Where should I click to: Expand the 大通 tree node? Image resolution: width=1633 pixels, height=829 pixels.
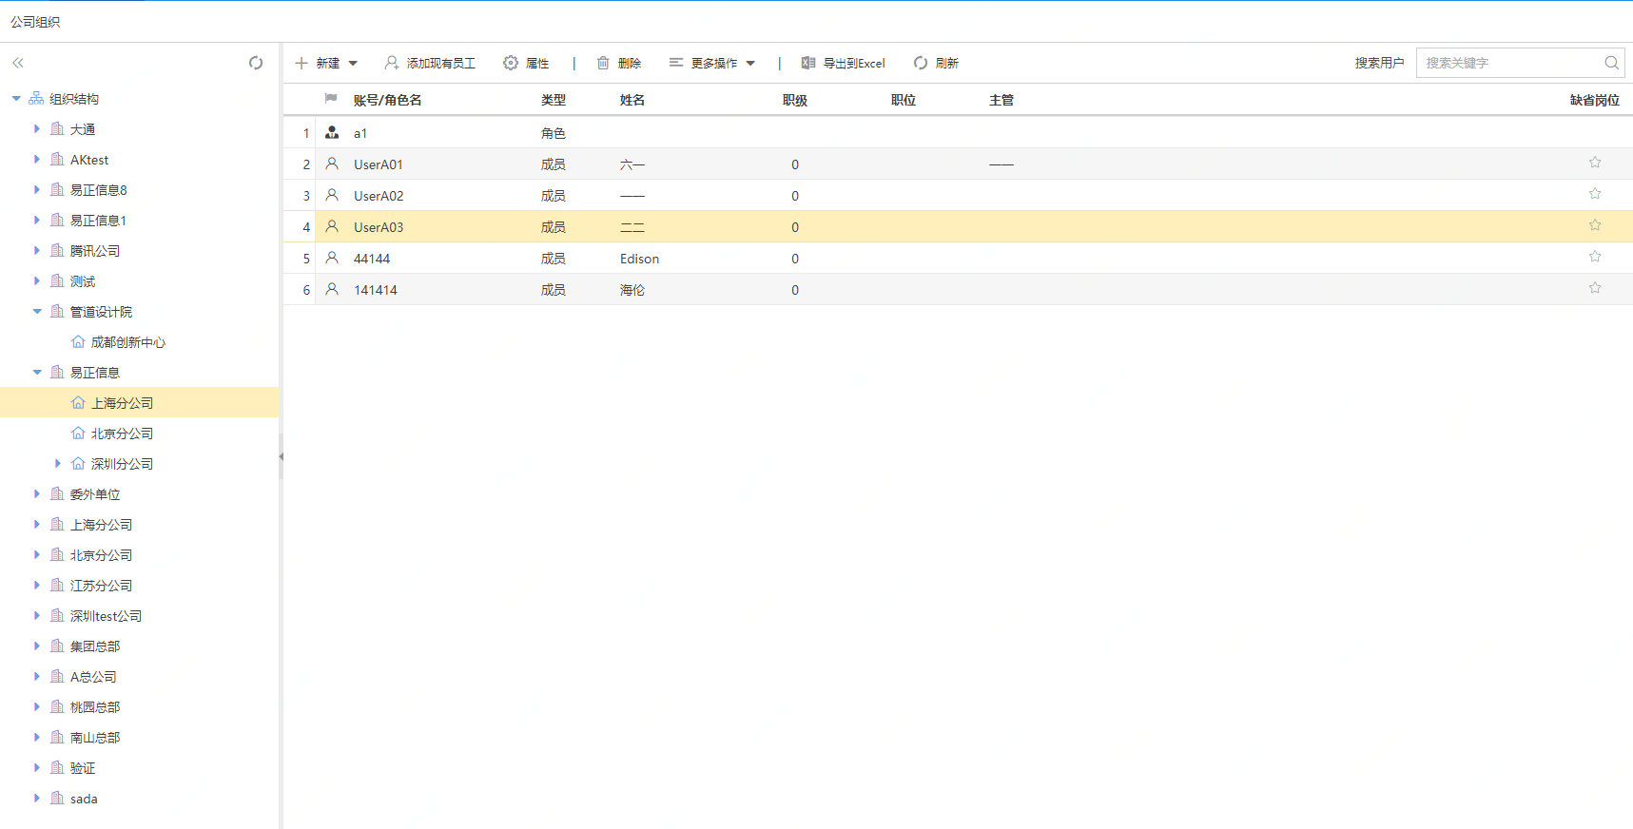[x=37, y=128]
